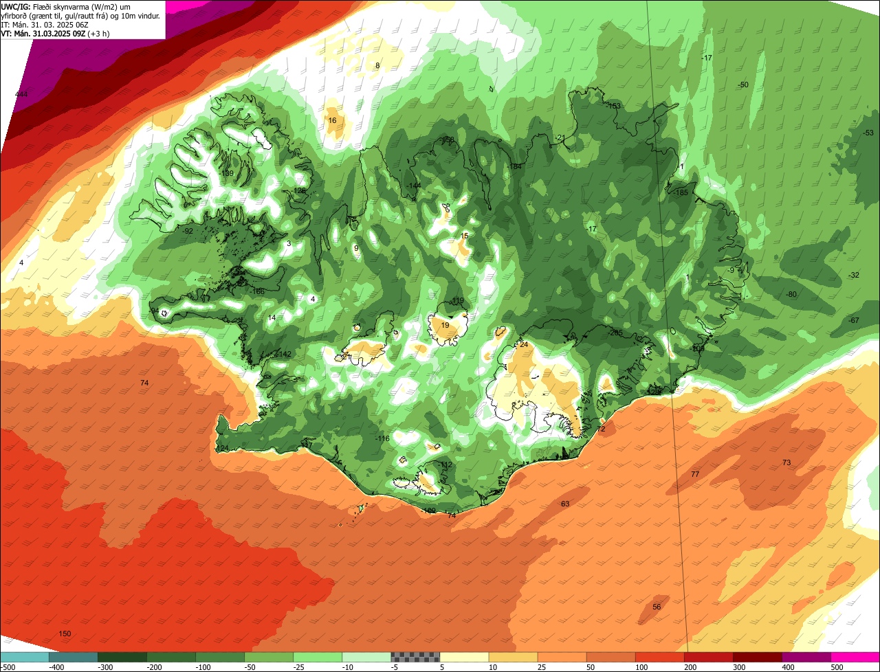Image resolution: width=880 pixels, height=672 pixels.
Task: Click the value '444' in the purple region
Action: point(21,94)
